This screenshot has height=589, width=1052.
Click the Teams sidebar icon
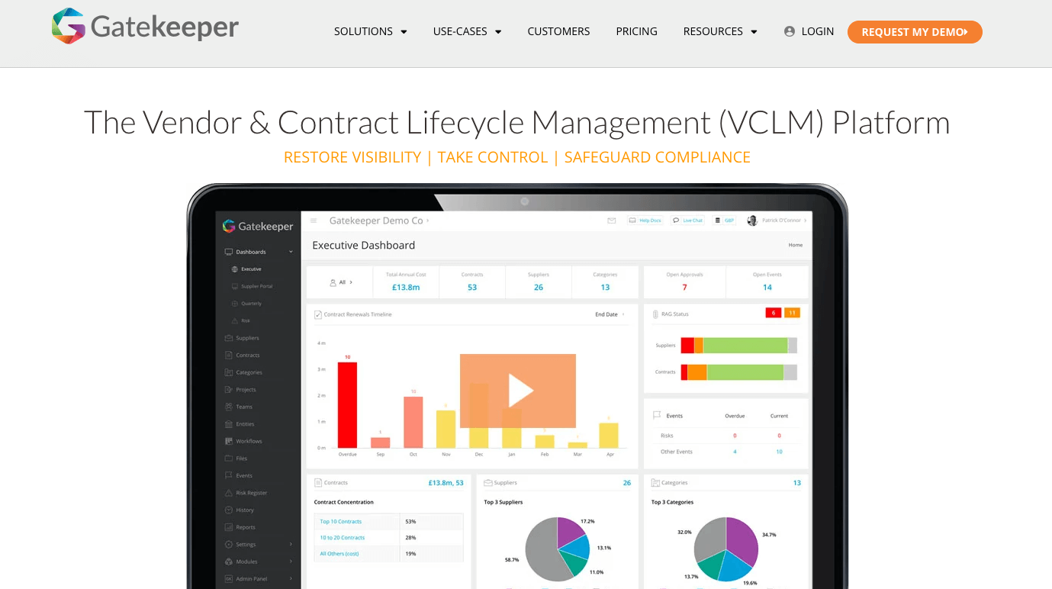point(229,407)
